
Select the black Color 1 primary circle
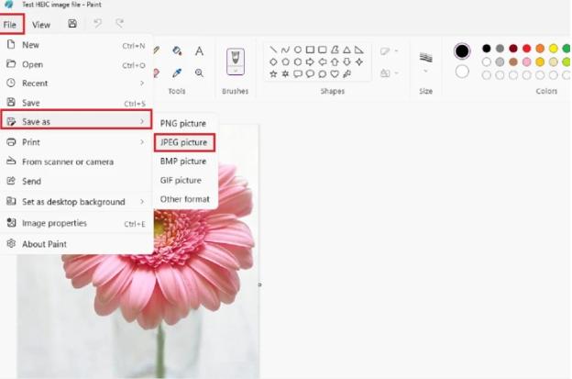462,51
